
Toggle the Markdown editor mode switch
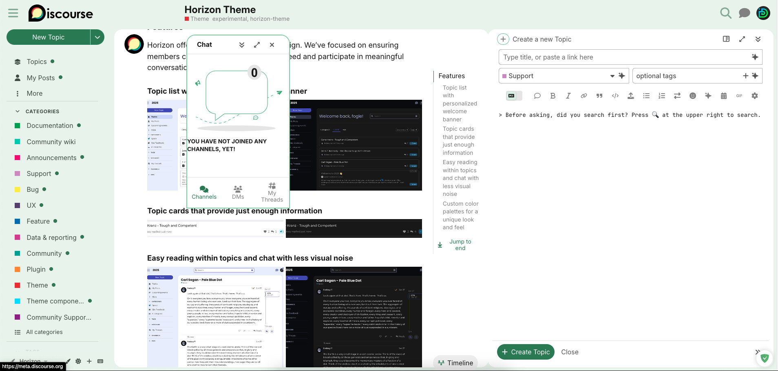tap(511, 96)
